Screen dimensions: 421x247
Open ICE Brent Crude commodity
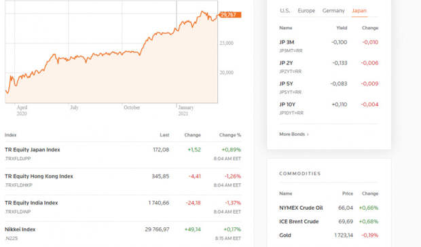tap(299, 221)
